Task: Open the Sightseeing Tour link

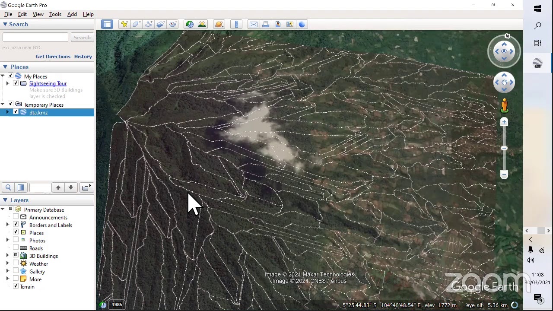Action: 48,83
